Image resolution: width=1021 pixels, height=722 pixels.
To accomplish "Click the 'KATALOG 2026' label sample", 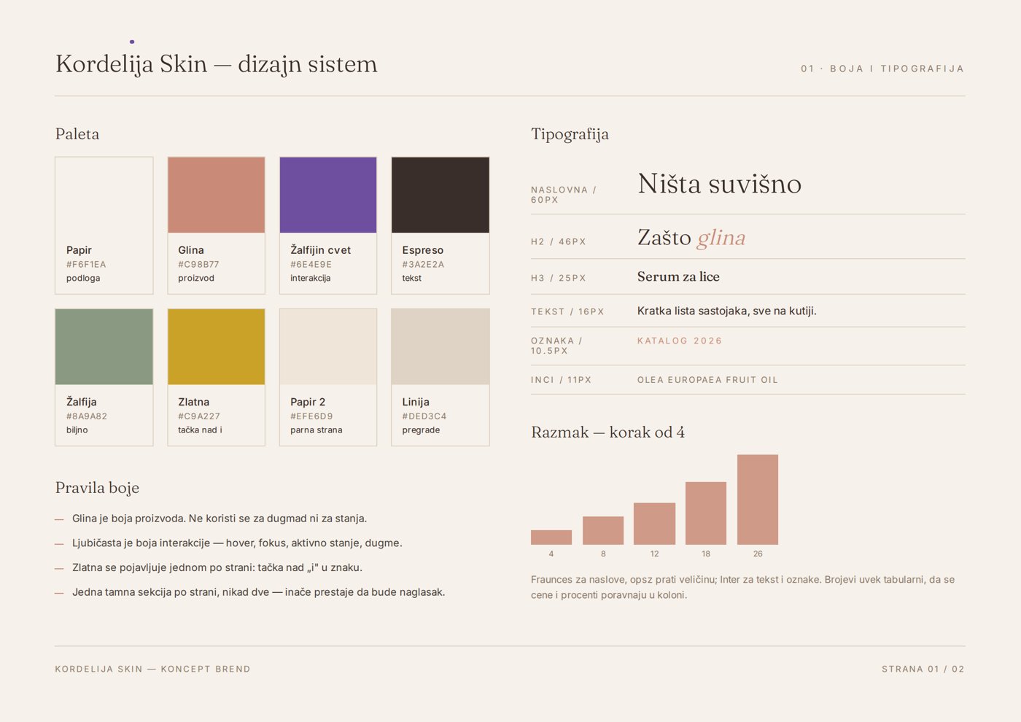I will [680, 341].
